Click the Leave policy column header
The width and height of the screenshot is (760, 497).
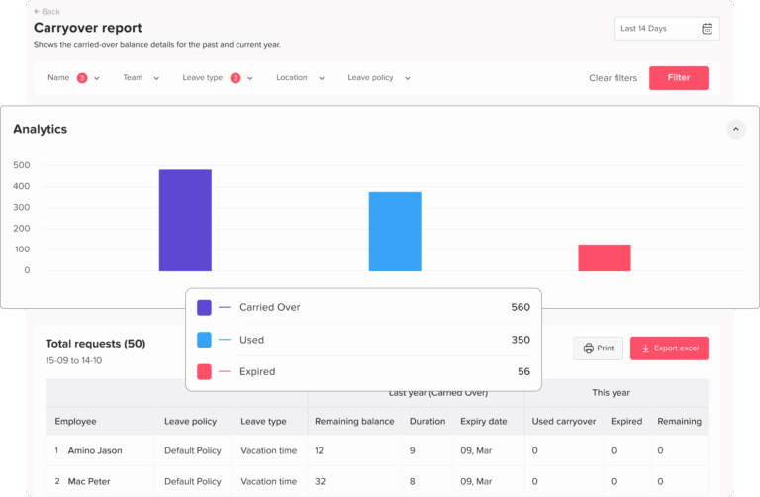[190, 422]
